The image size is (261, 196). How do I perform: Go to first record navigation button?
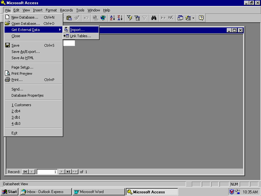(25, 172)
